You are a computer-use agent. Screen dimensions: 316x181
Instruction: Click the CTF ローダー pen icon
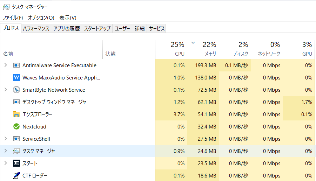[16, 175]
